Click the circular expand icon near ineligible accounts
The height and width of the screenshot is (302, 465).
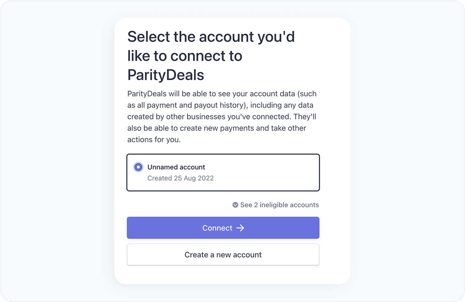235,205
